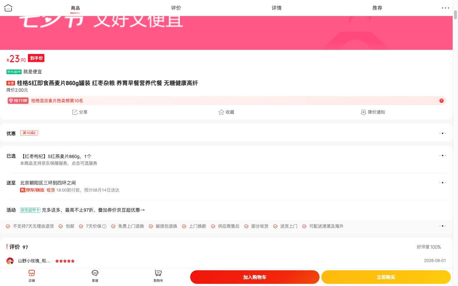Click the info icon beside 7天价保
The height and width of the screenshot is (286, 458).
pos(104,226)
